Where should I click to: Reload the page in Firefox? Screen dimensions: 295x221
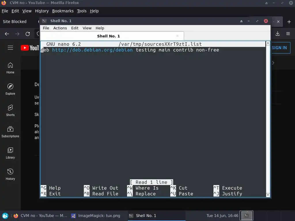point(28,34)
